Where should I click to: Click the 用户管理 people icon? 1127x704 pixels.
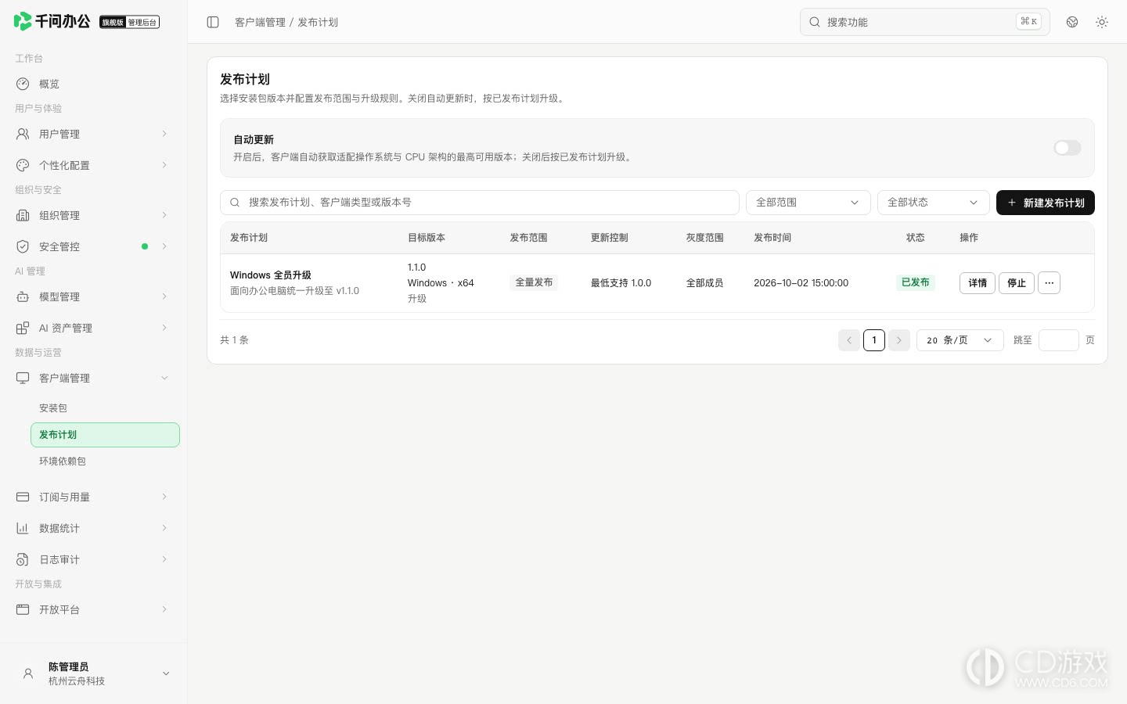pyautogui.click(x=23, y=134)
